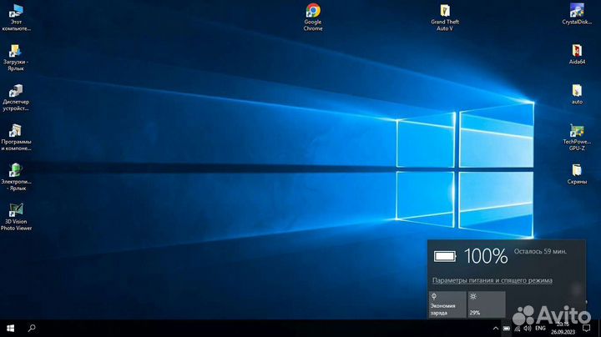The width and height of the screenshot is (601, 337).
Task: Click the Осталось 59 мин. remaining time text
Action: [540, 252]
